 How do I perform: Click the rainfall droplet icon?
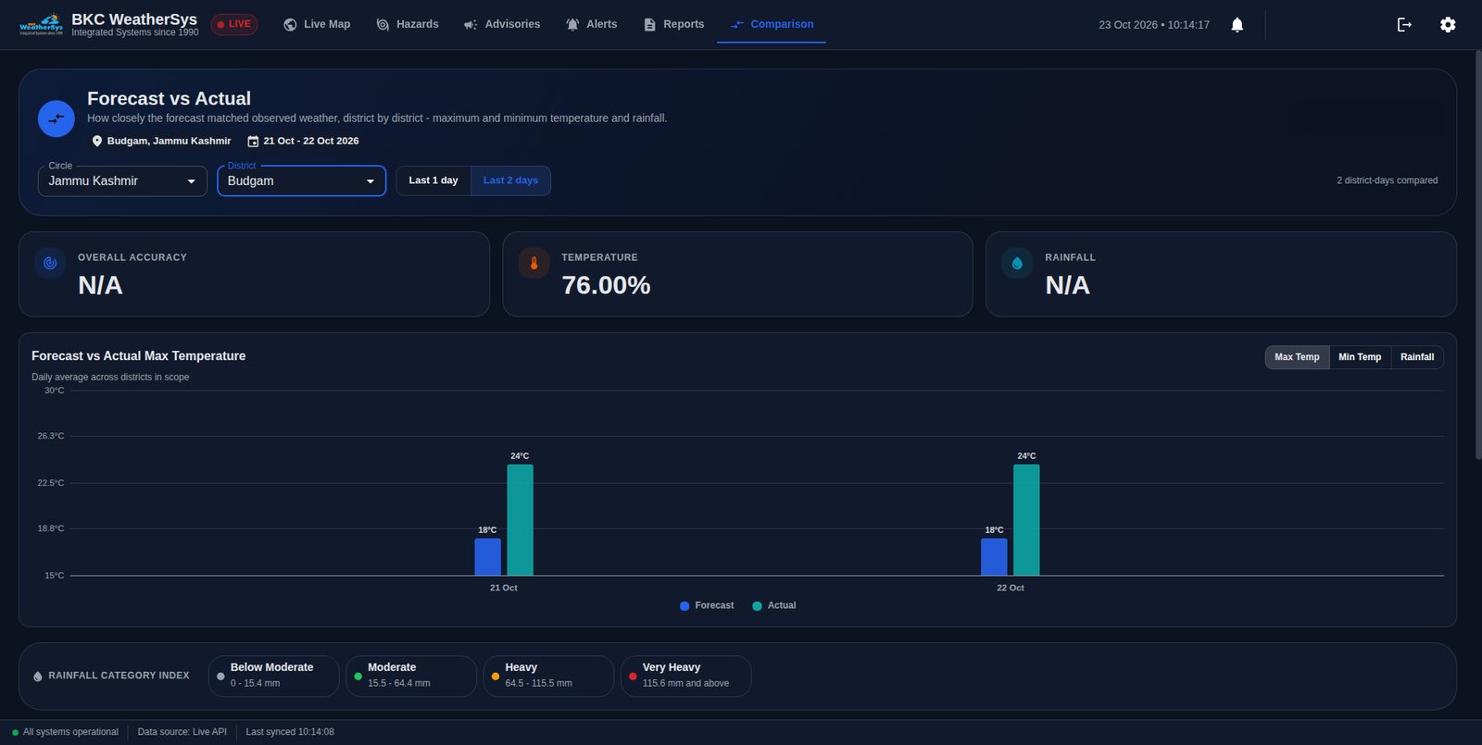(x=1017, y=264)
